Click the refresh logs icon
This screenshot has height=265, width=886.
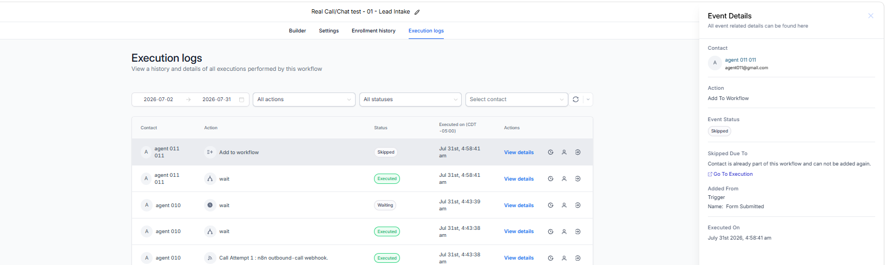pyautogui.click(x=576, y=100)
